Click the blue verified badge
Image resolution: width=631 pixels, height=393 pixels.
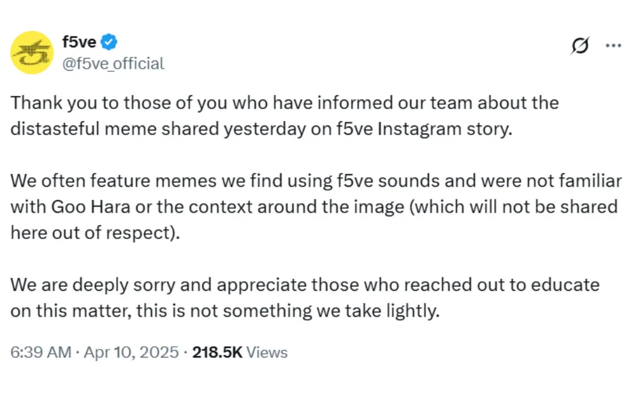pyautogui.click(x=110, y=42)
